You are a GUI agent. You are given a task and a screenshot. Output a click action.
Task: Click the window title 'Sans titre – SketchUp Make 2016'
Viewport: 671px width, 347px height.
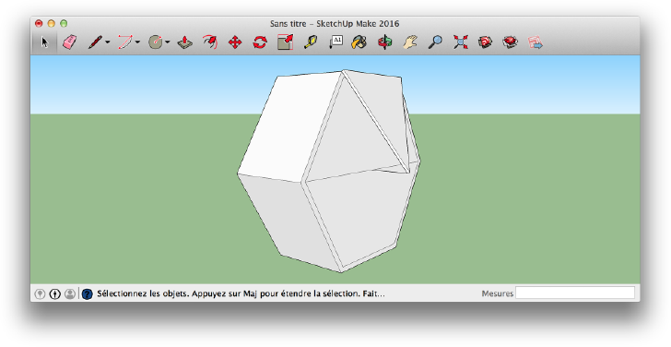click(x=335, y=24)
